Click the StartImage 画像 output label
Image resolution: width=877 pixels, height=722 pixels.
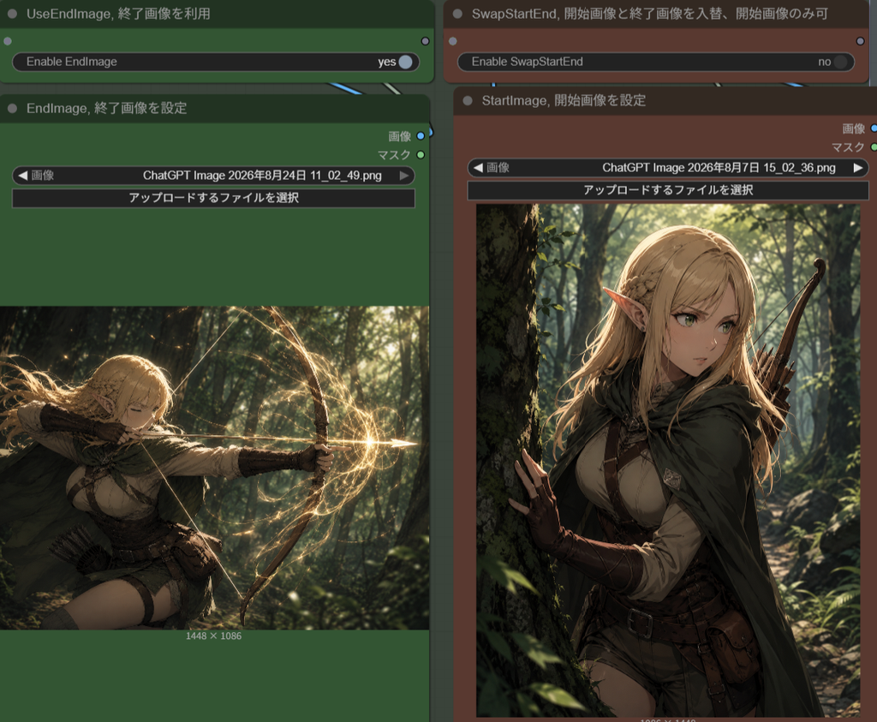[854, 128]
